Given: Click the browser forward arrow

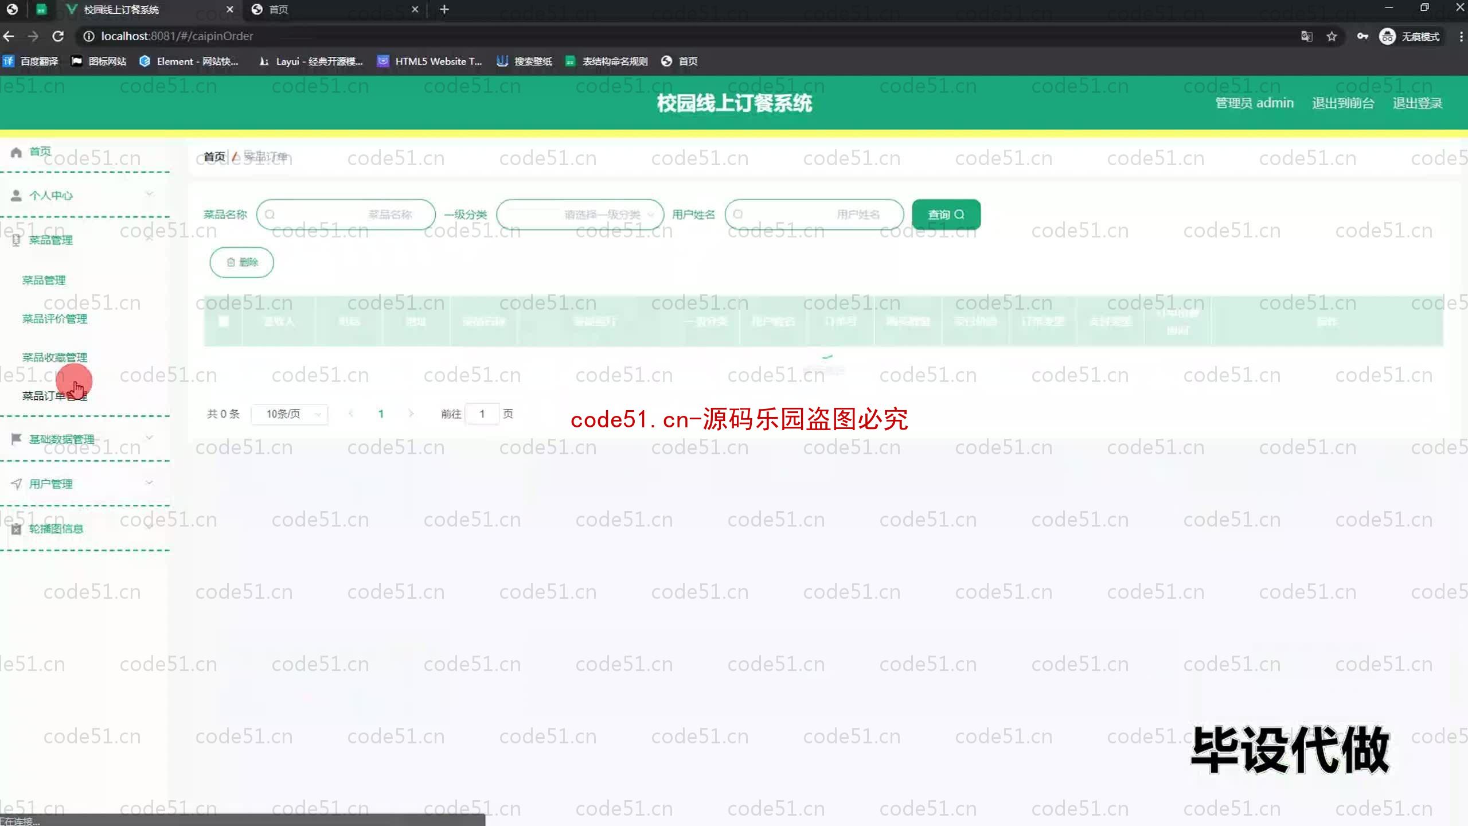Looking at the screenshot, I should [33, 36].
